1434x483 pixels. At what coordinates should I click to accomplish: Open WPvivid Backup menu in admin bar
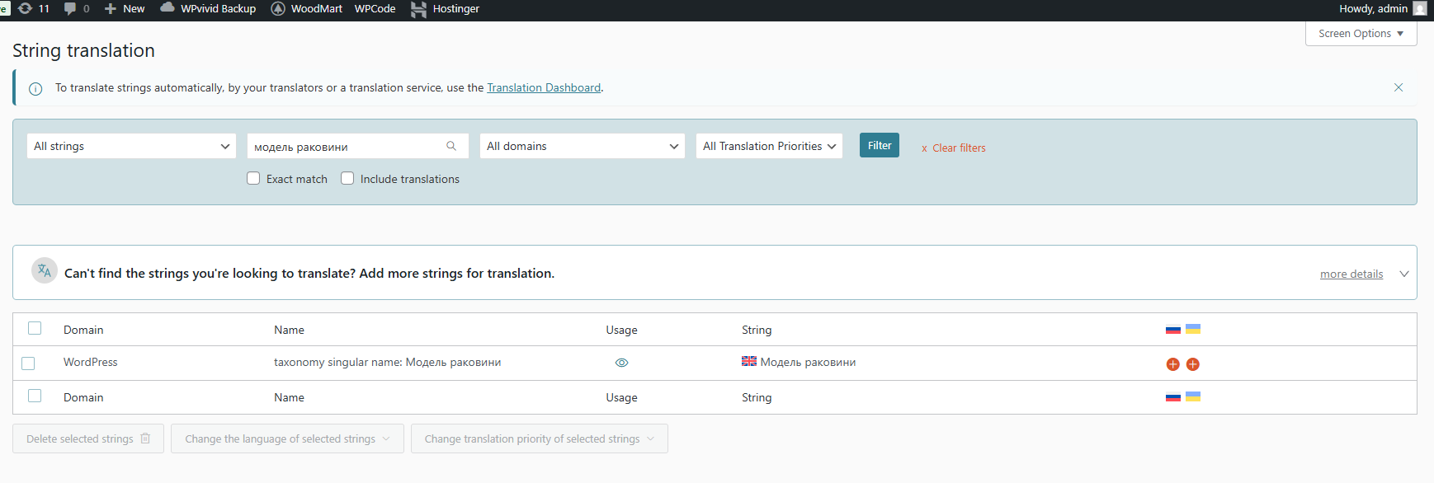[x=208, y=9]
